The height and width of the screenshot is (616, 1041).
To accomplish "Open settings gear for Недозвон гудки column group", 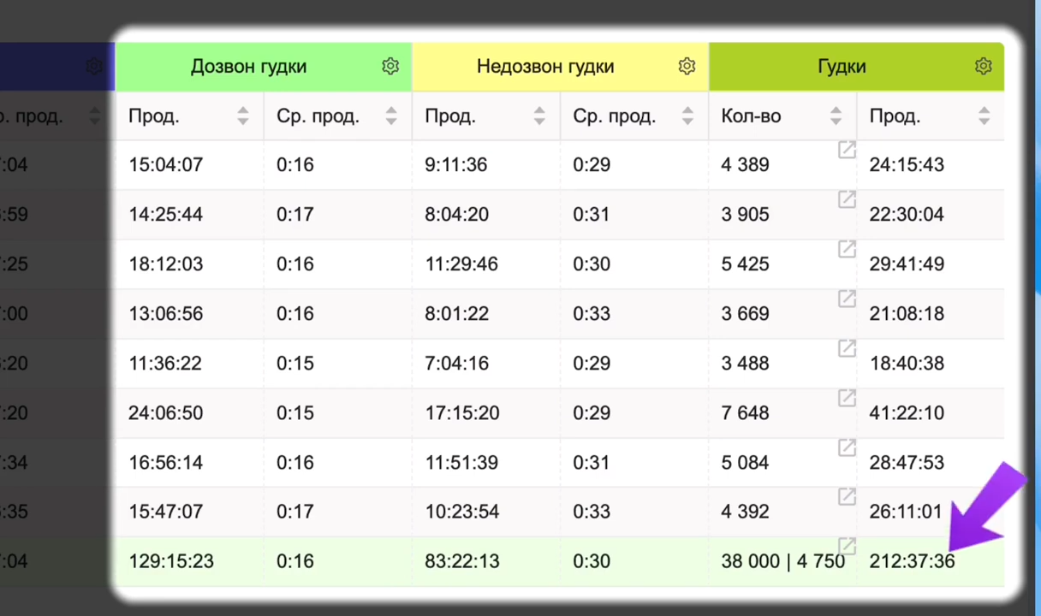I will [x=687, y=66].
